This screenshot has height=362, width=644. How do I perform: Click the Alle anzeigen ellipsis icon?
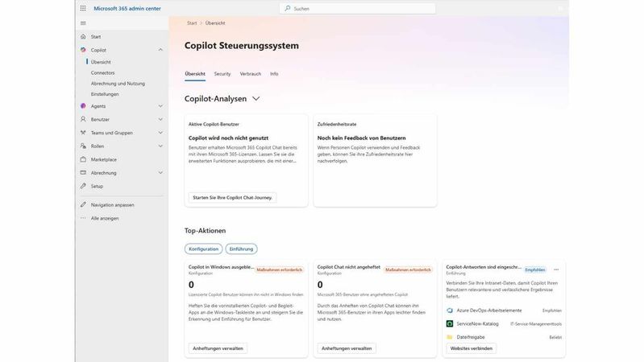click(x=83, y=218)
